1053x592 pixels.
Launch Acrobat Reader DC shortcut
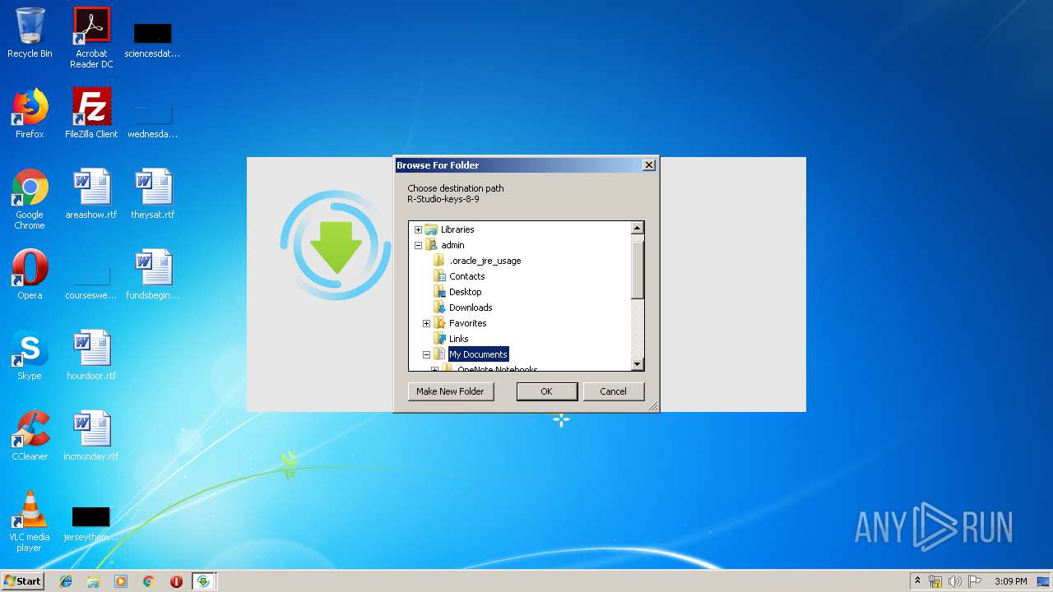pos(91,38)
